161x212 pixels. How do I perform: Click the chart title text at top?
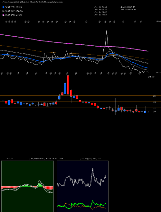pos(33,2)
